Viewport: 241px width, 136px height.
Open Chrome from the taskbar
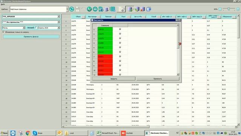pos(28,133)
